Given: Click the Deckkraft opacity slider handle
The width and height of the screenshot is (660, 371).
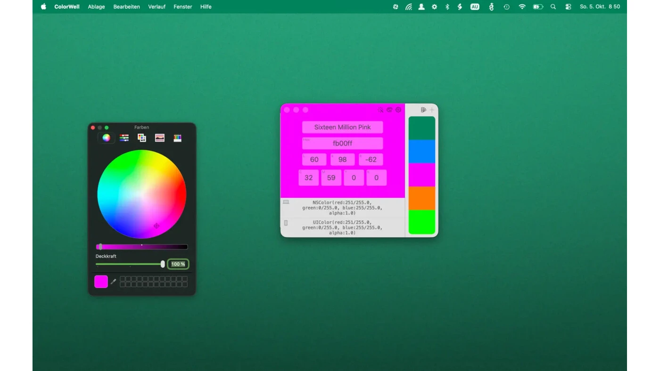Looking at the screenshot, I should [163, 264].
